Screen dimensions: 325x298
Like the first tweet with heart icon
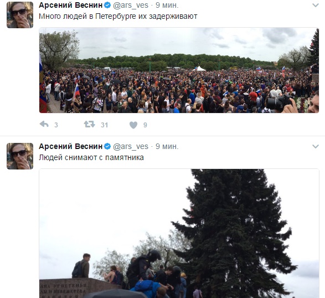[133, 125]
